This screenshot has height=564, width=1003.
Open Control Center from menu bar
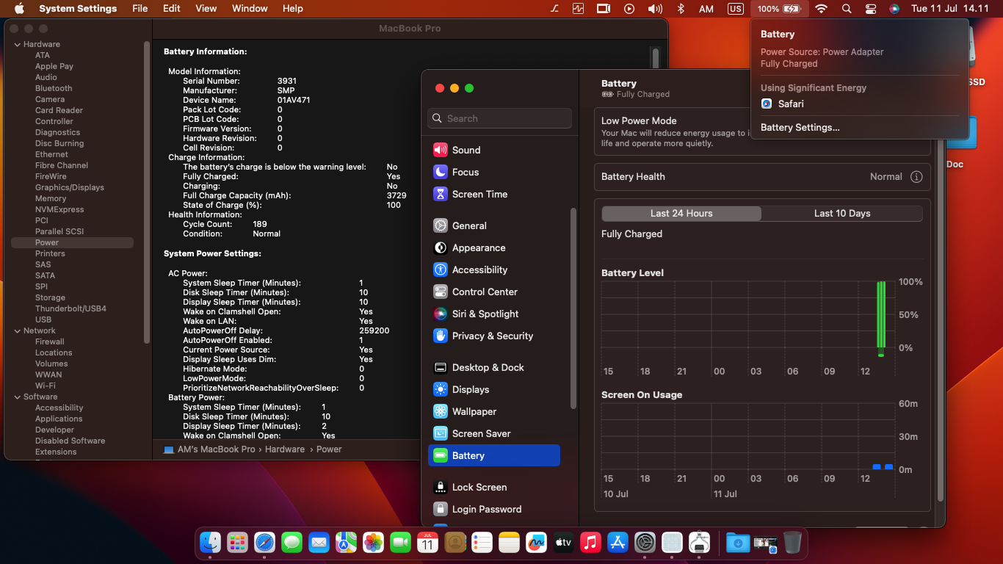pos(871,9)
